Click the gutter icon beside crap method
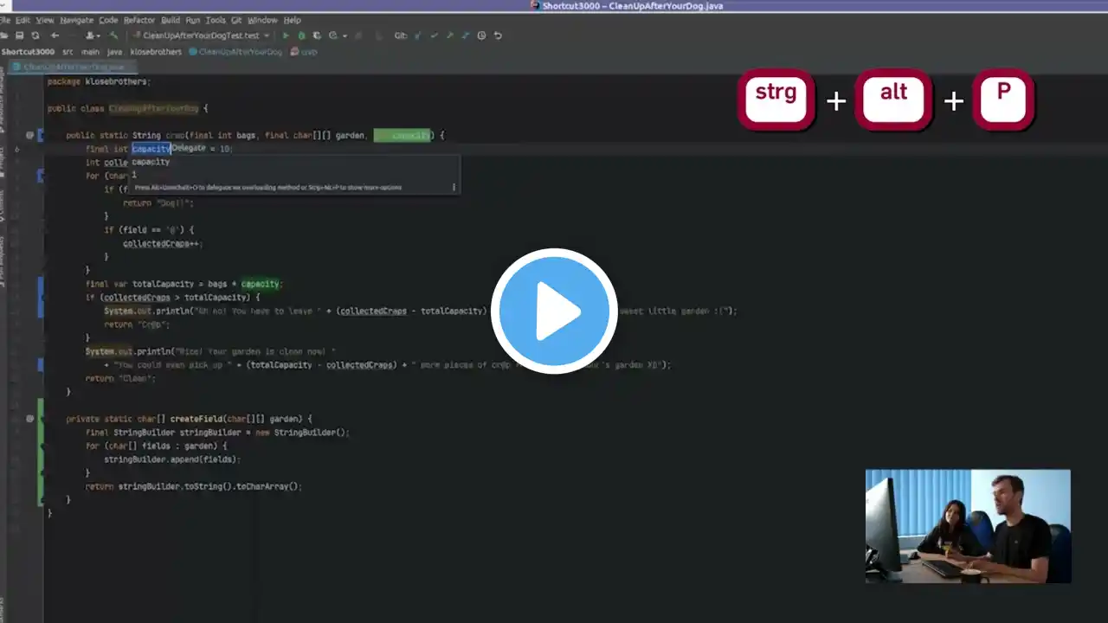1108x623 pixels. click(29, 135)
